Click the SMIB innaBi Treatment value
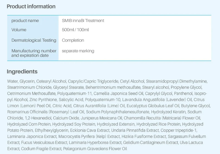The height and width of the screenshot is (154, 220). (83, 21)
